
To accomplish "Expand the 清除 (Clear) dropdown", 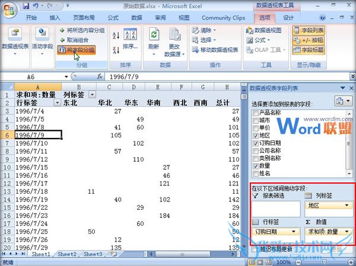I will pyautogui.click(x=214, y=30).
